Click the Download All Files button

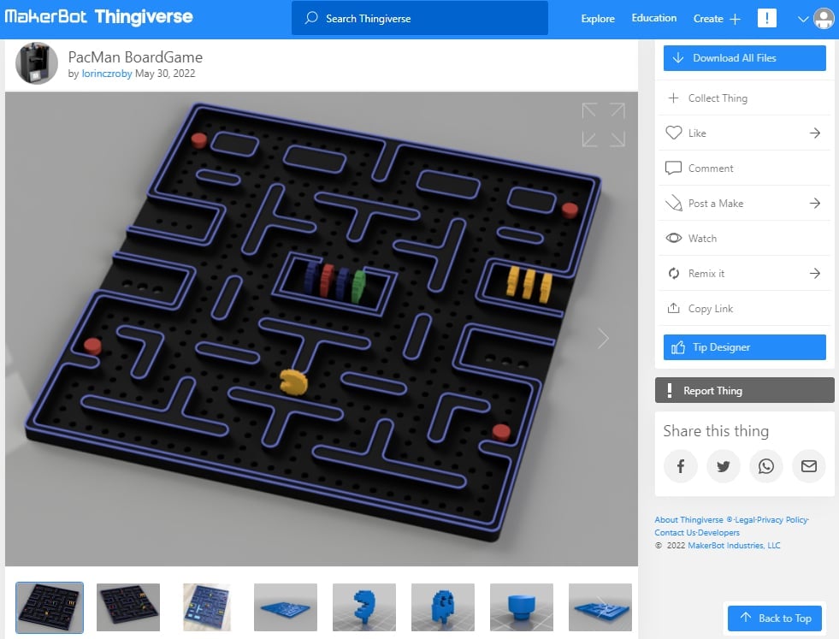(x=744, y=58)
